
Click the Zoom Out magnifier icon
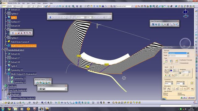click(71, 103)
